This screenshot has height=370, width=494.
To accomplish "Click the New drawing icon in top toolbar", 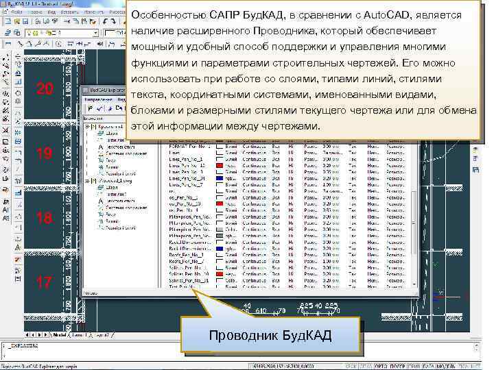I will (x=8, y=21).
